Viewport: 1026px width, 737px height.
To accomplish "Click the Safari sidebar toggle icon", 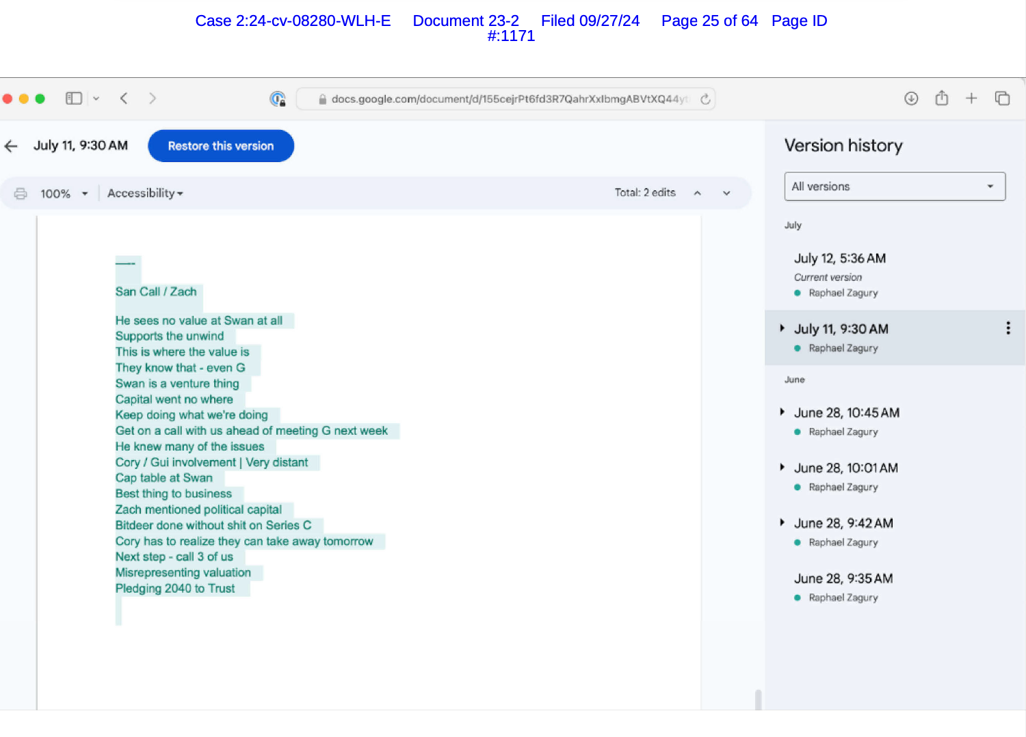I will (74, 98).
